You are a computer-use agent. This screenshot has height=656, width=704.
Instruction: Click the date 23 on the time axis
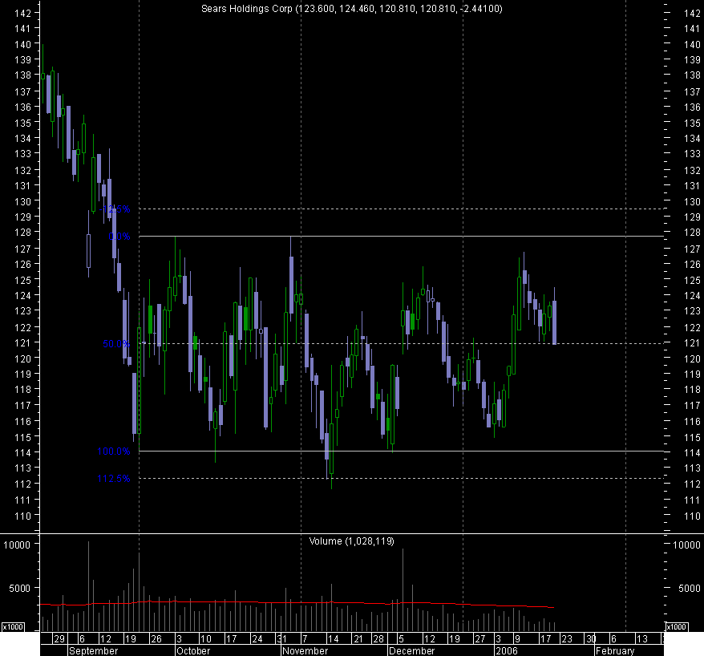click(567, 638)
